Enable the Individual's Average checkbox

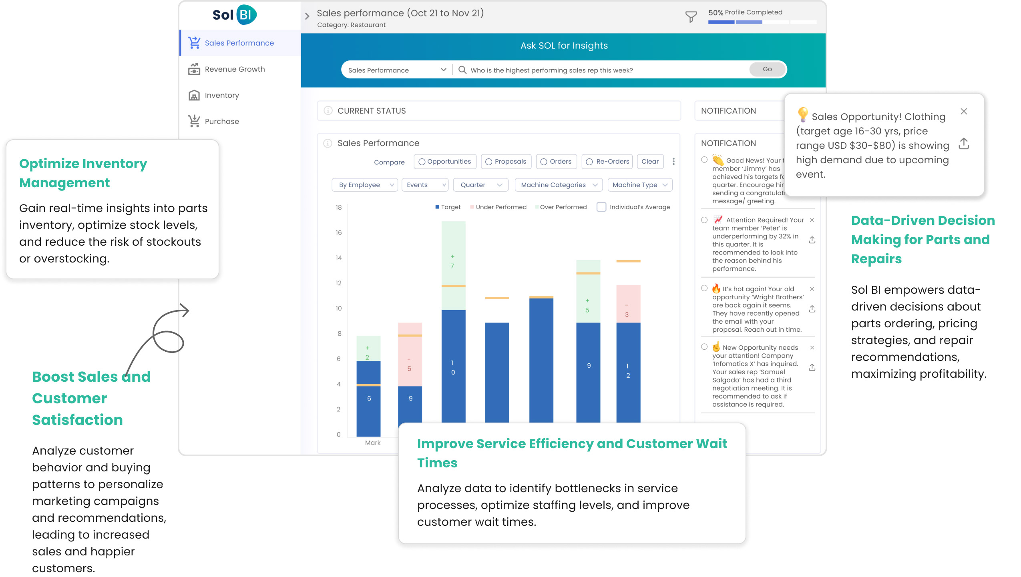click(601, 207)
